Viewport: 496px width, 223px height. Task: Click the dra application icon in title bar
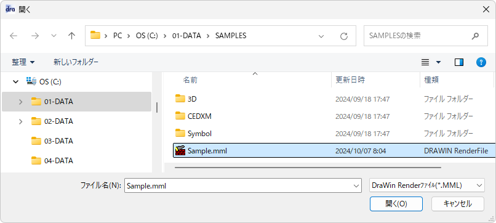coord(10,9)
